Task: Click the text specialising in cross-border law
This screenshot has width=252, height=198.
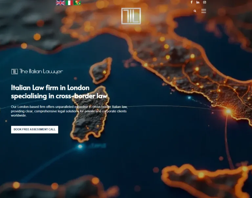Action: [59, 96]
